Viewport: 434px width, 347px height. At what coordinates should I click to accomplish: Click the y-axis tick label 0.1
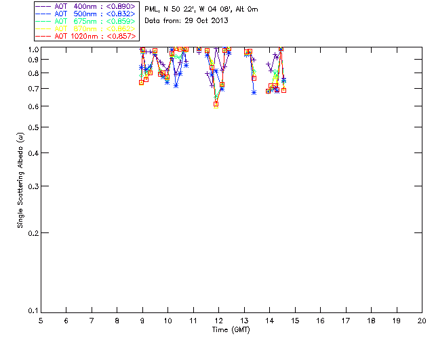(32, 311)
